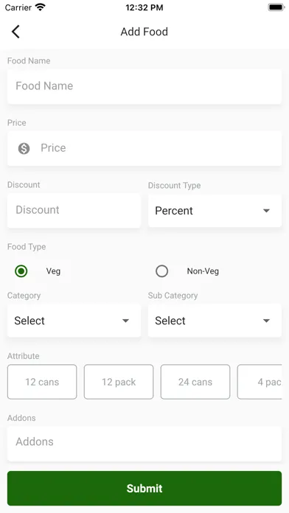Choose the 24 cans attribute chip
289x513 pixels.
coord(195,382)
